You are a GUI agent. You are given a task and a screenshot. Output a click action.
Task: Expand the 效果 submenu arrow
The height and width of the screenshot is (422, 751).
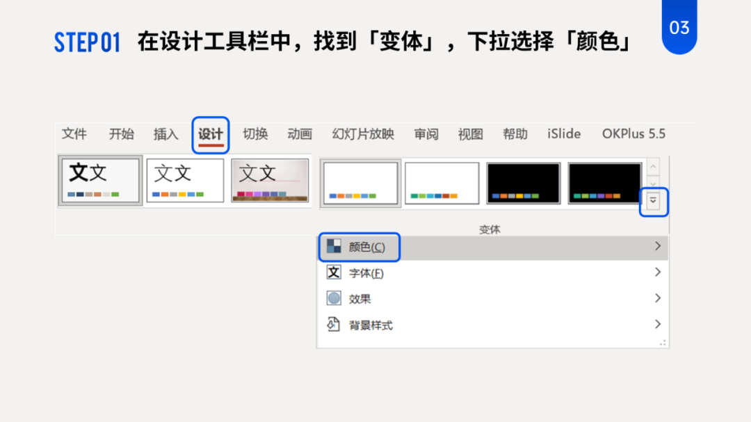coord(658,298)
